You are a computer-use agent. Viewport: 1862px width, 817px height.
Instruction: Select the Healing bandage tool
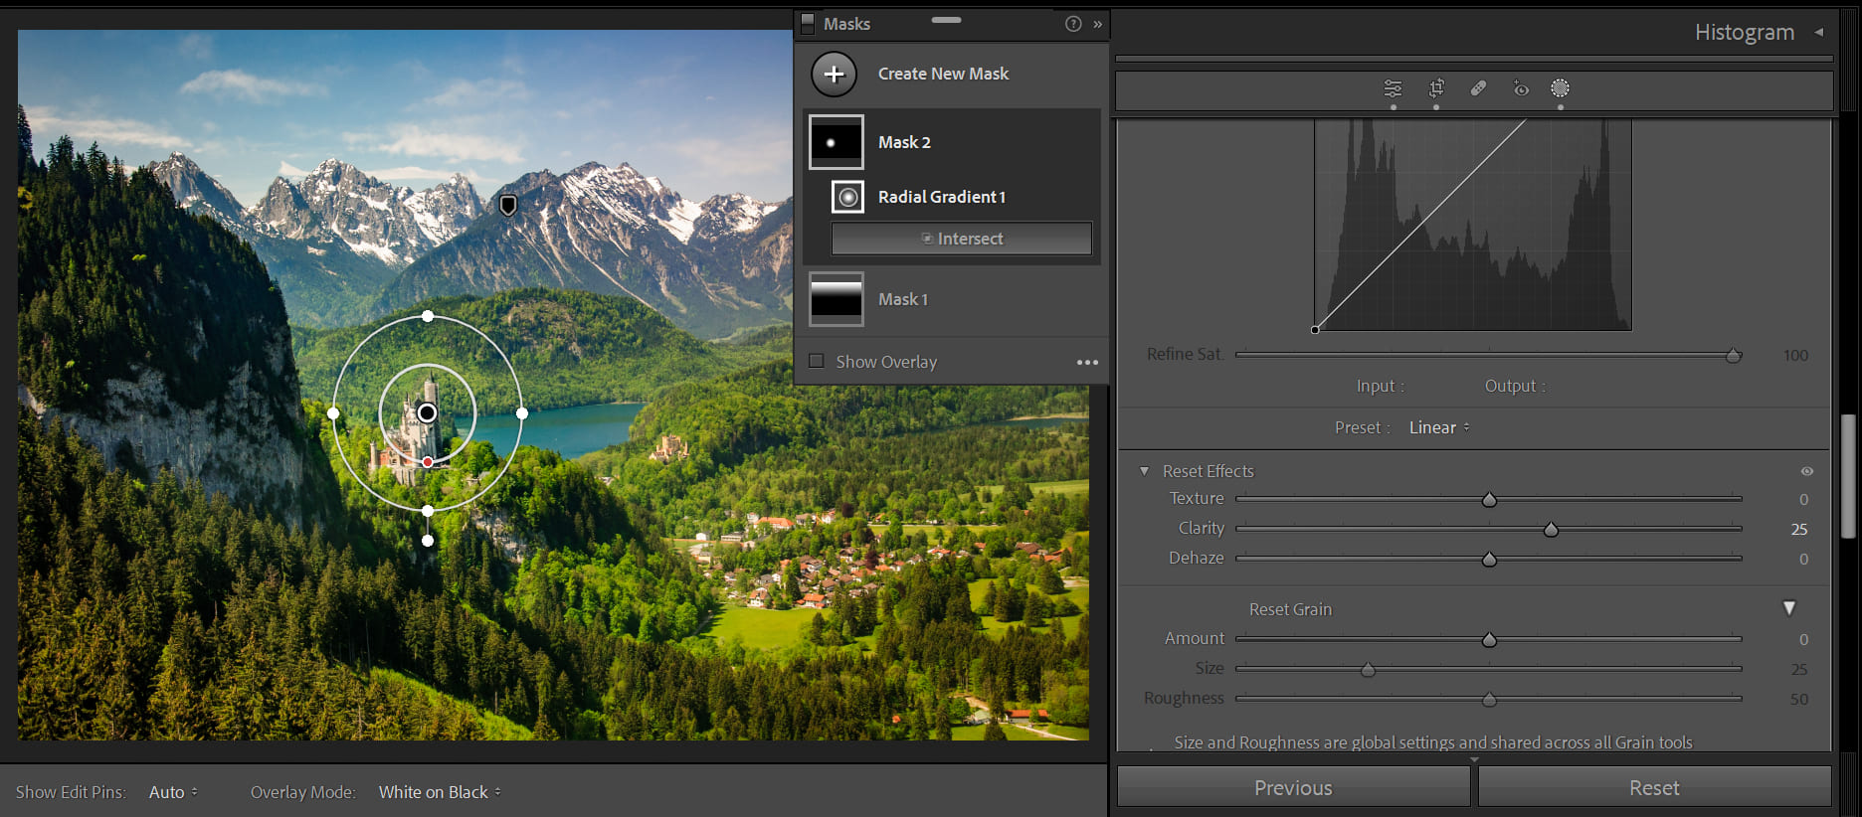(1478, 88)
